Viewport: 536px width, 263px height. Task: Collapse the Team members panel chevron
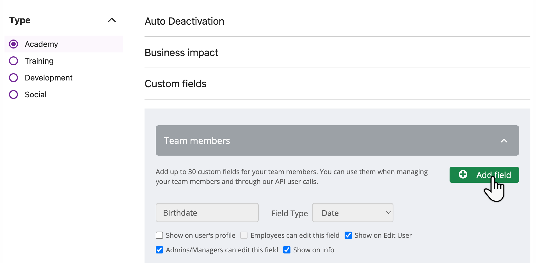coord(504,141)
